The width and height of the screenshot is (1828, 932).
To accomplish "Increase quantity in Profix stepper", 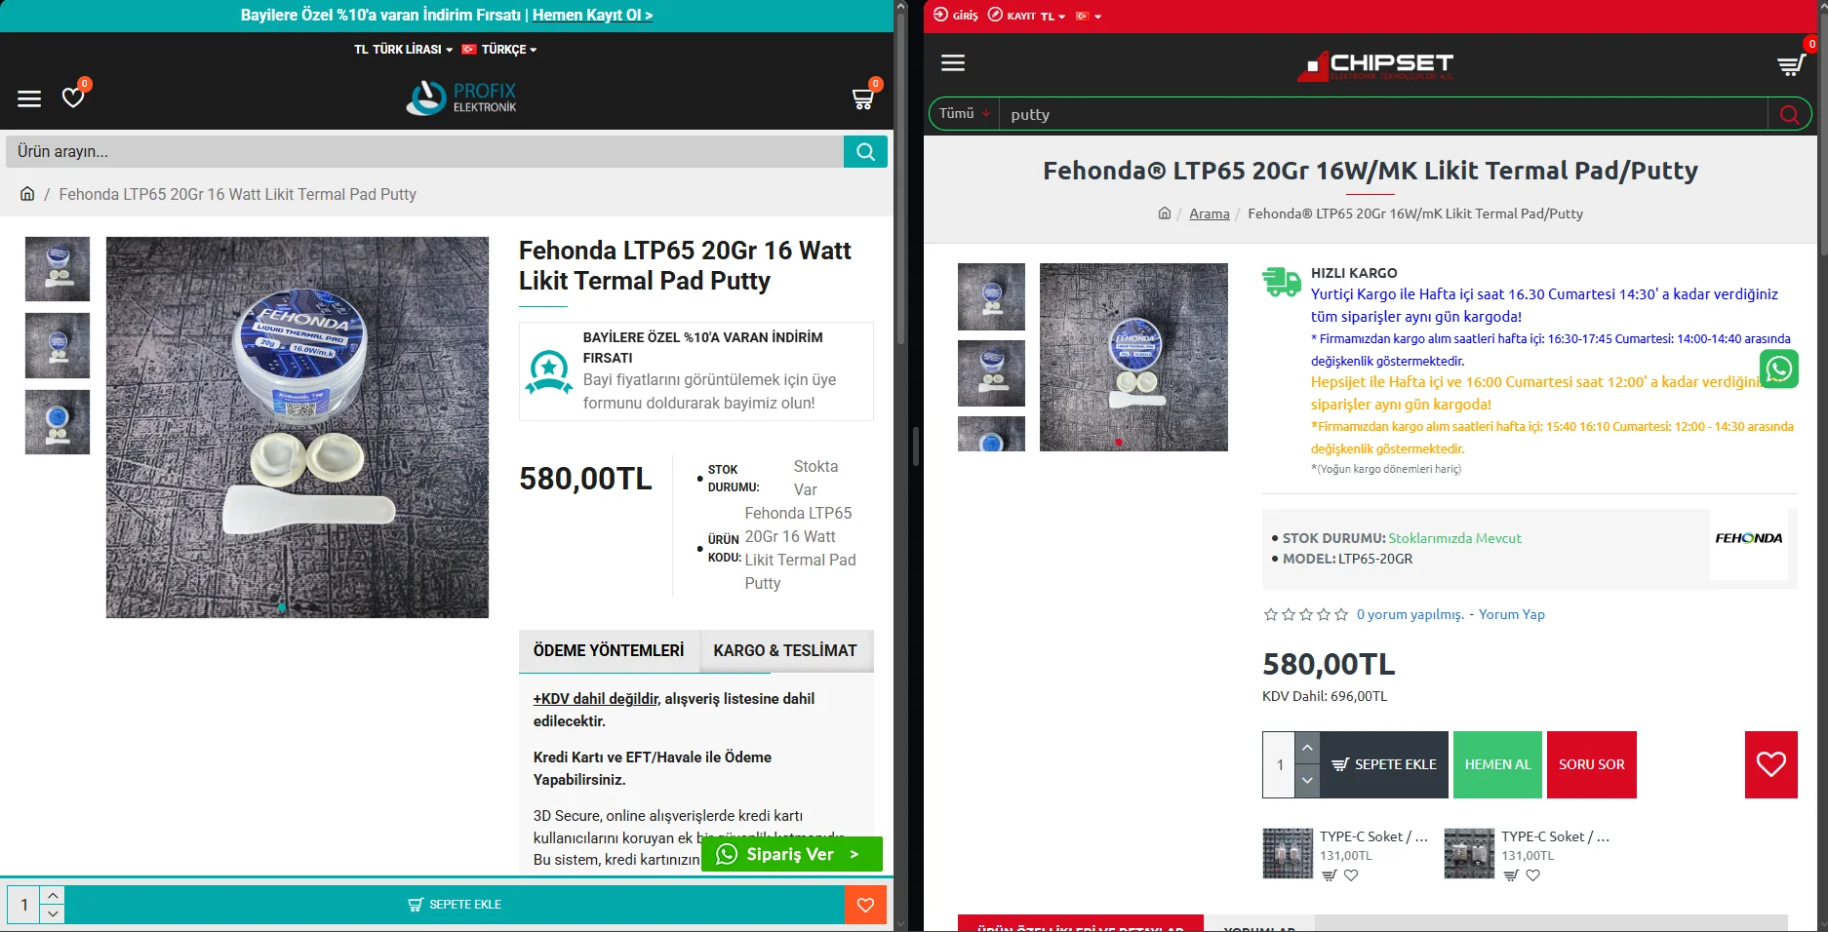I will click(53, 895).
